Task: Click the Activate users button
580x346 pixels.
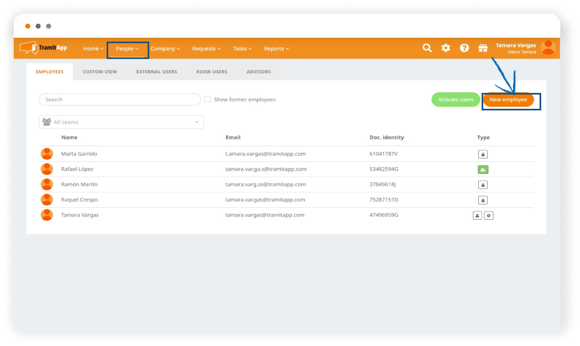Action: (x=455, y=99)
